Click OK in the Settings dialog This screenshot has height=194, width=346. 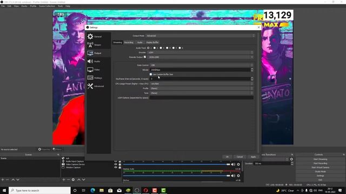tap(227, 157)
